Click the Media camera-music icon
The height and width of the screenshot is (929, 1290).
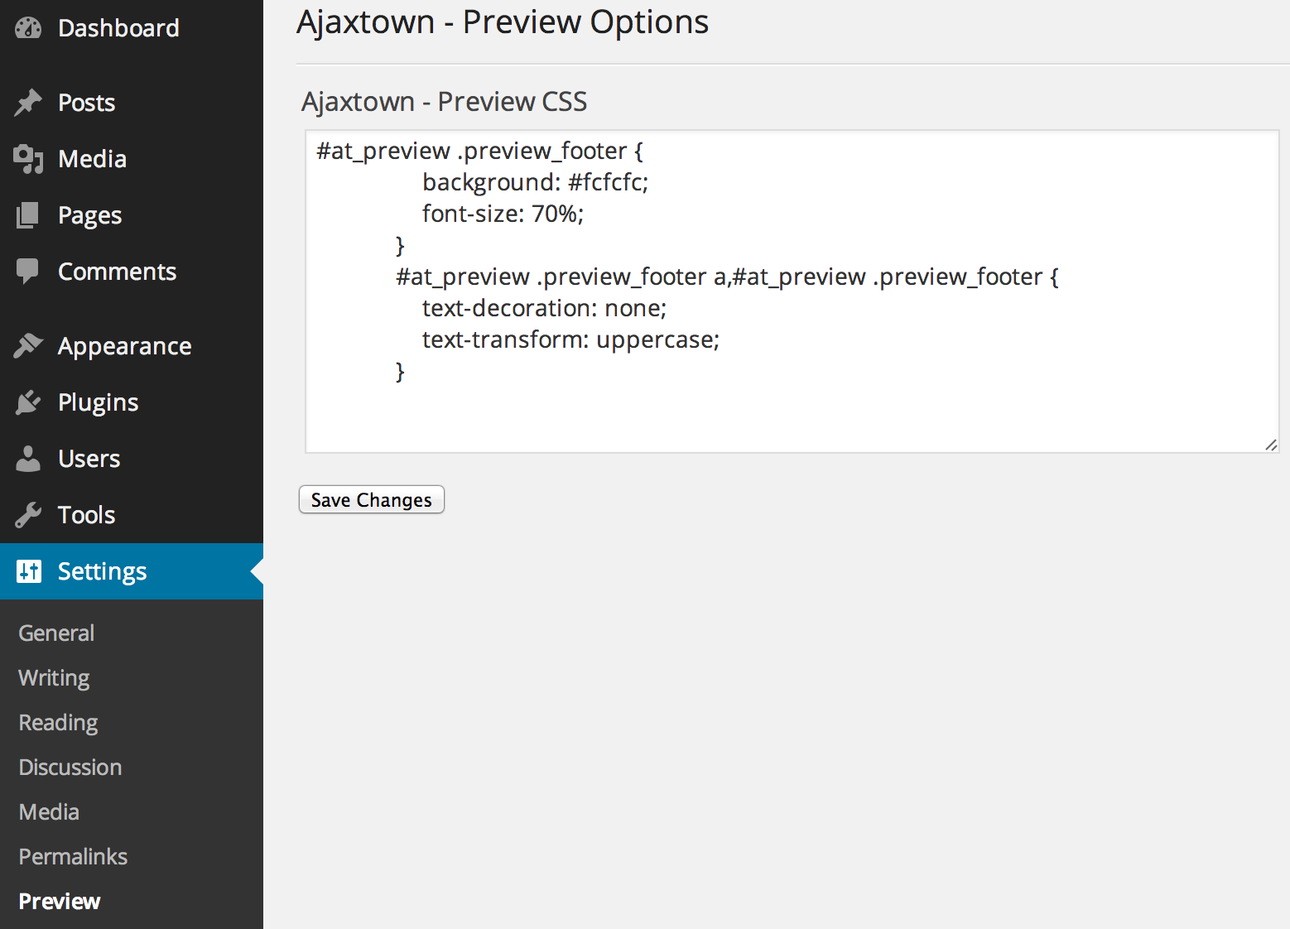click(28, 159)
